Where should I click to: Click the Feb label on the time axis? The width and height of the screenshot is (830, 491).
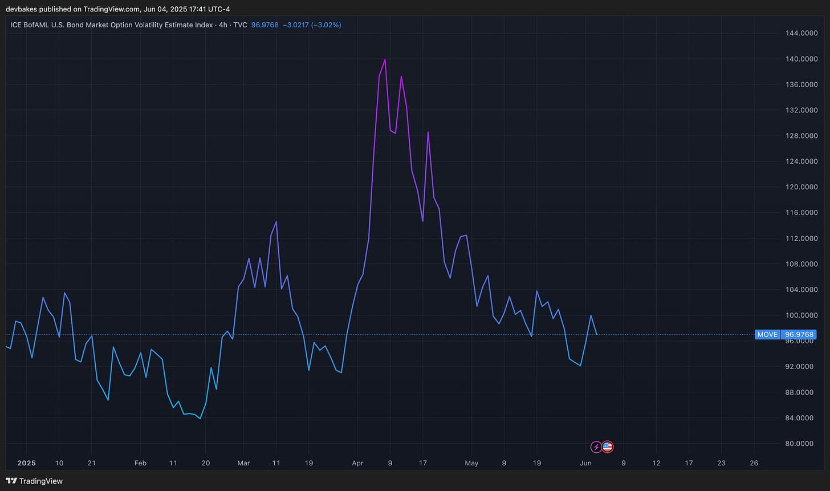click(140, 463)
